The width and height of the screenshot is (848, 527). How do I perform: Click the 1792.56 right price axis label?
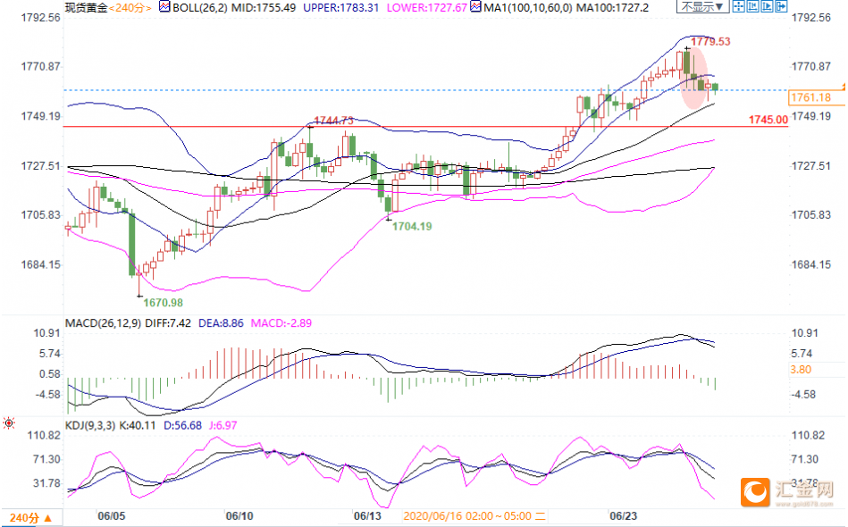coord(811,18)
